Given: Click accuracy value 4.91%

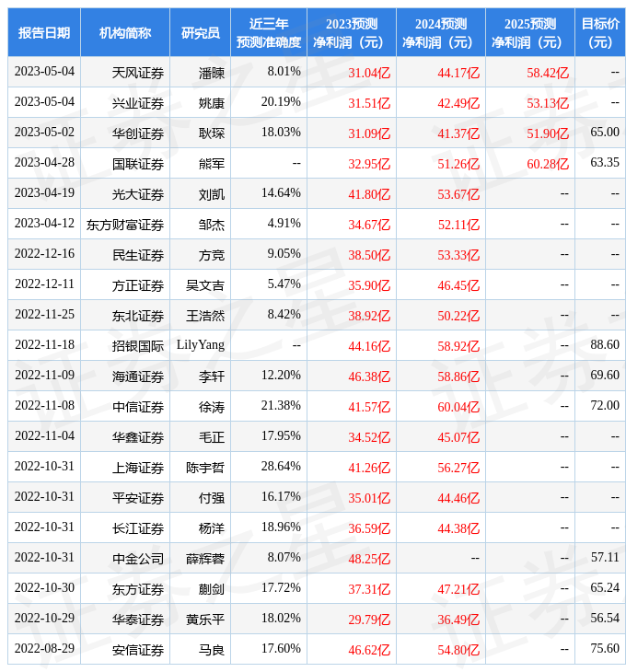Looking at the screenshot, I should (284, 224).
